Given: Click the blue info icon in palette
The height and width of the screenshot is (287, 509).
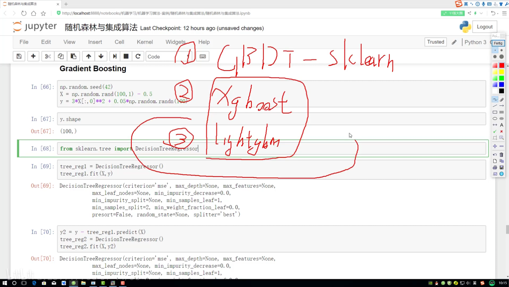Looking at the screenshot, I should [x=502, y=174].
